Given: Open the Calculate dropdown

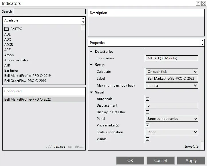Looking at the screenshot, I should tap(172, 72).
